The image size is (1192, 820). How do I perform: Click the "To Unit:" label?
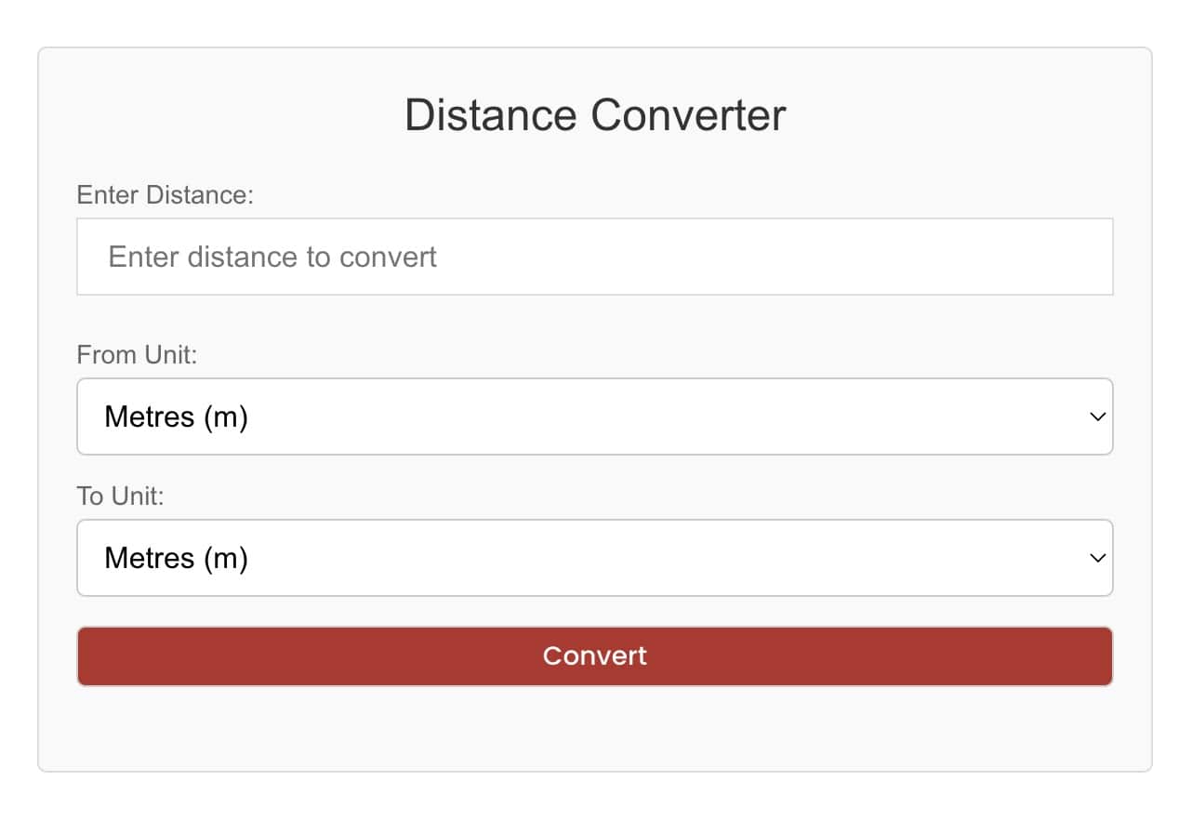click(x=120, y=496)
